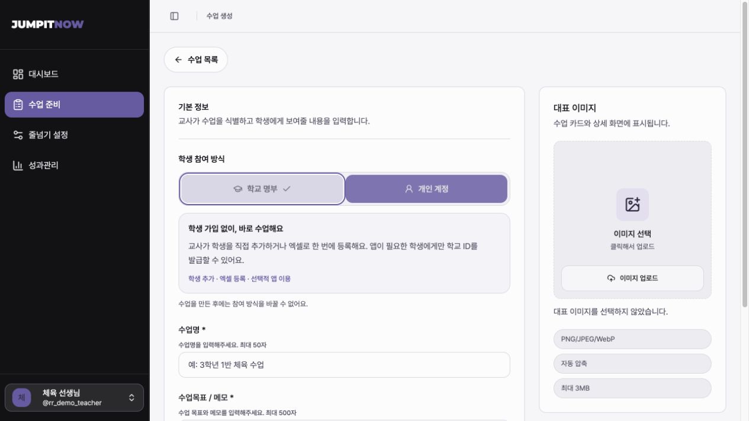Toggle the sidebar panel icon
This screenshot has width=749, height=421.
click(x=174, y=16)
